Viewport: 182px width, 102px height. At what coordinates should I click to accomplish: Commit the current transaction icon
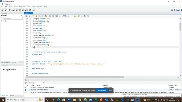[x=50, y=16]
